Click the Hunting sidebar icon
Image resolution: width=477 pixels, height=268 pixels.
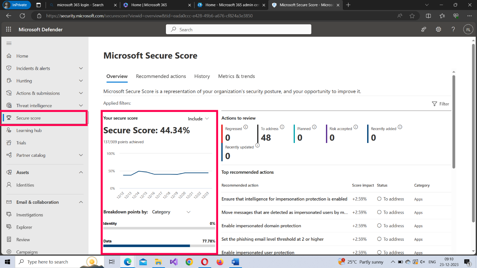coord(9,80)
